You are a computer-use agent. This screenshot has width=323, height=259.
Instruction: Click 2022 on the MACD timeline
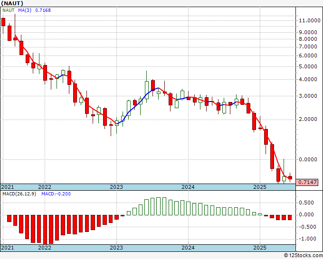point(45,248)
